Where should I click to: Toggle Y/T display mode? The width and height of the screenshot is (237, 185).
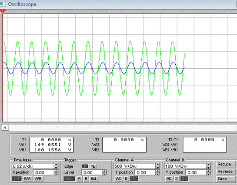[x=17, y=178]
